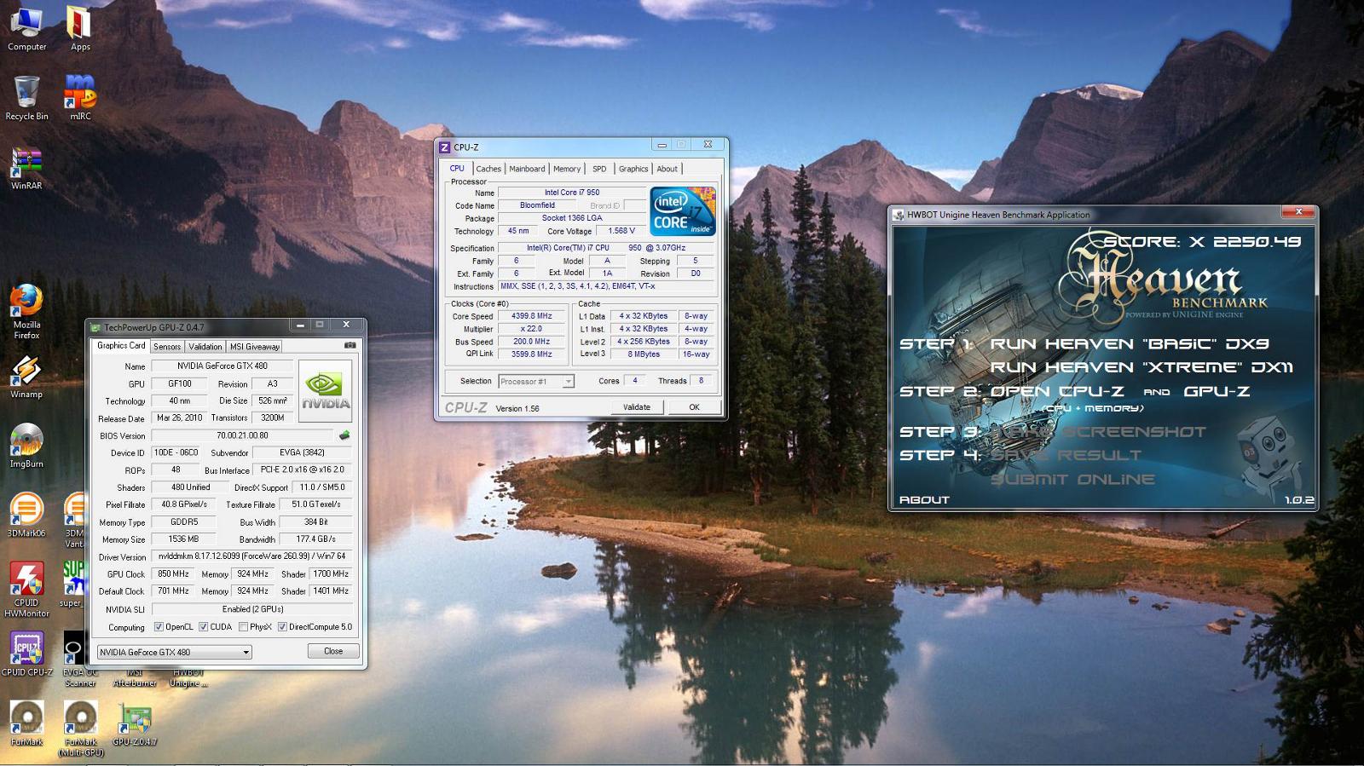Click the OK button in CPU-Z
Viewport: 1364px width, 766px height.
(694, 407)
